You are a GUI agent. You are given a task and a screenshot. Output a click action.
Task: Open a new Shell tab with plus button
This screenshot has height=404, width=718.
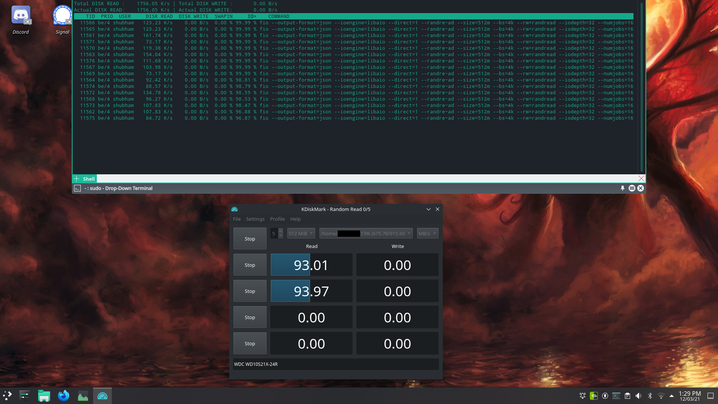(x=77, y=179)
